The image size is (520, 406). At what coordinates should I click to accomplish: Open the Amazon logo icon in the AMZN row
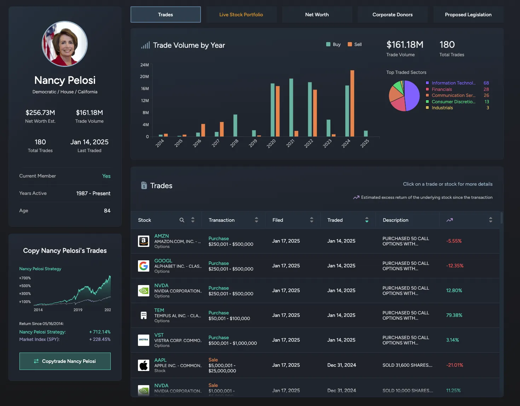point(143,241)
